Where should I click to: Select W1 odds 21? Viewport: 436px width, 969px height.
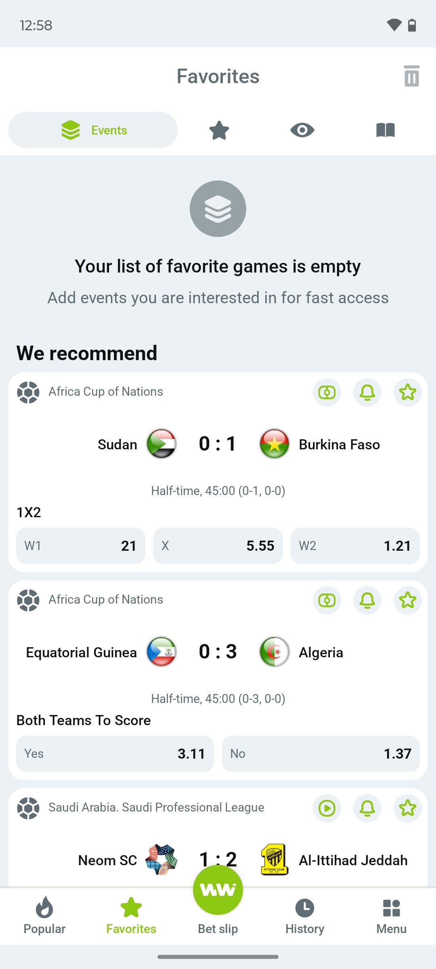click(x=81, y=546)
